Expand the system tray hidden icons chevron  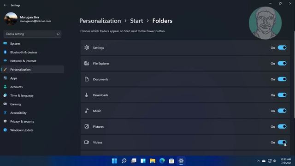click(x=258, y=161)
